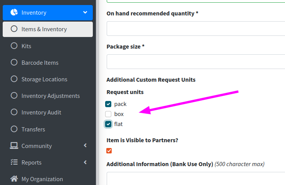Open the Community sidebar section
This screenshot has height=185, width=285.
(x=48, y=146)
